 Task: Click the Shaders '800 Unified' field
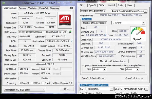pos(28,46)
